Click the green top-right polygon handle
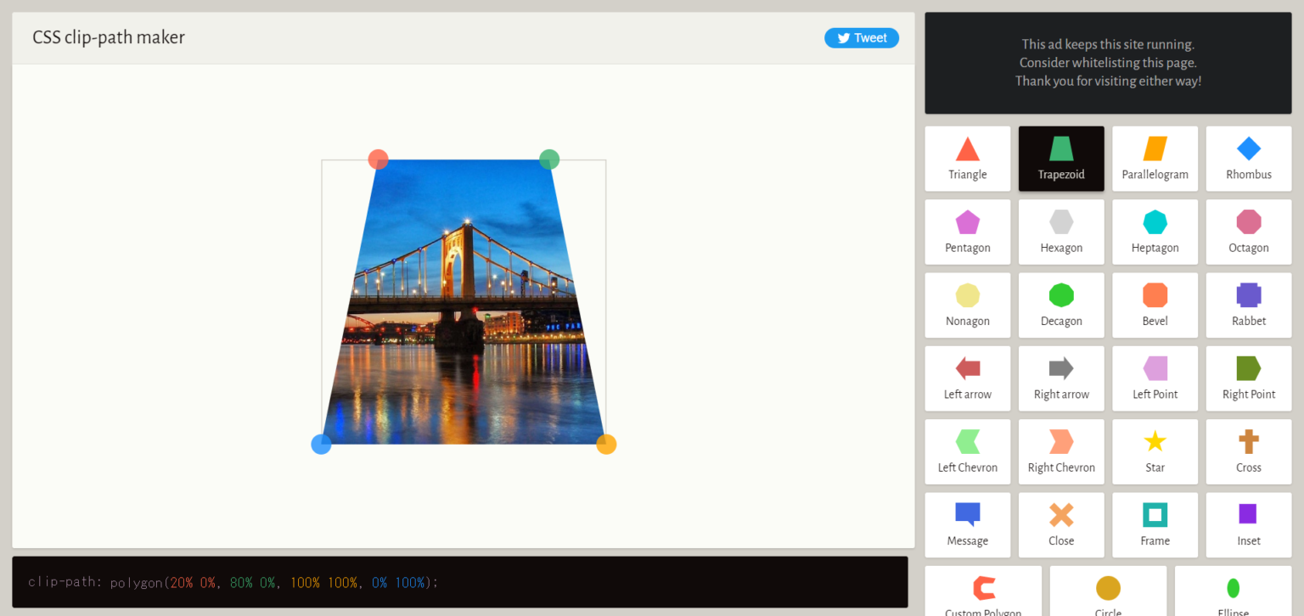The image size is (1304, 616). (x=549, y=160)
